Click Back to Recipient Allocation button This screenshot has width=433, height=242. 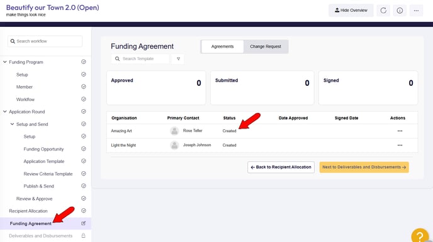[x=281, y=167]
